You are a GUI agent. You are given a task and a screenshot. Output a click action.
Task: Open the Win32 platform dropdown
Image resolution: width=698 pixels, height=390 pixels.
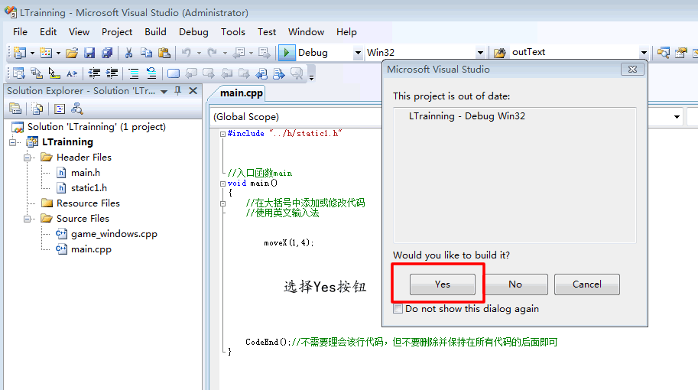point(480,53)
